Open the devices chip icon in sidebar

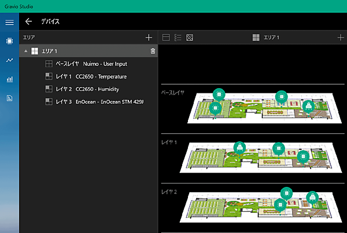(x=9, y=41)
